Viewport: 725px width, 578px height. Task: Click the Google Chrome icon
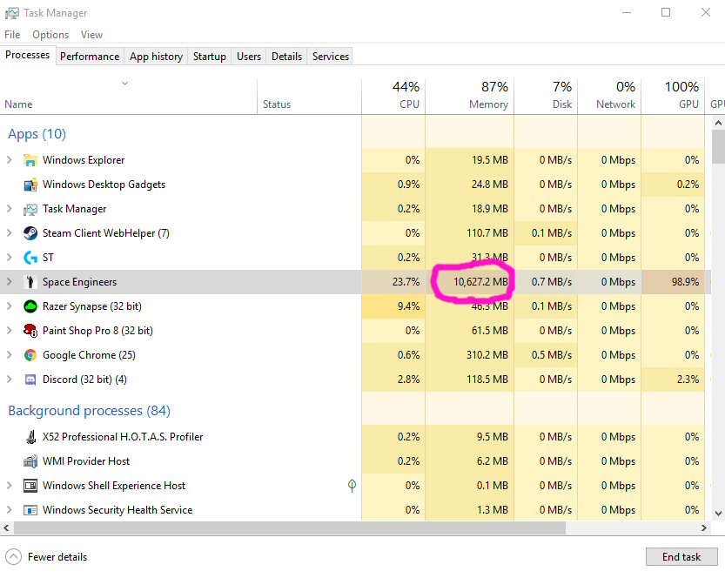30,355
